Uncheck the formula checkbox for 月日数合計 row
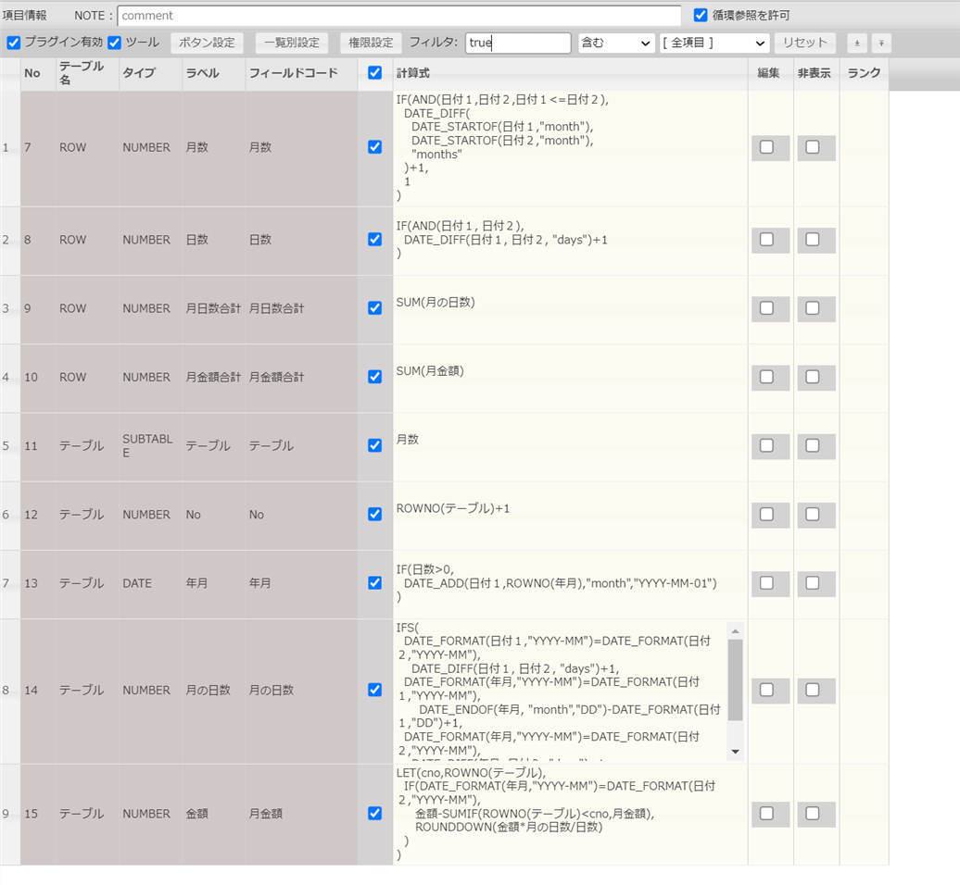Viewport: 960px width, 885px height. (374, 307)
